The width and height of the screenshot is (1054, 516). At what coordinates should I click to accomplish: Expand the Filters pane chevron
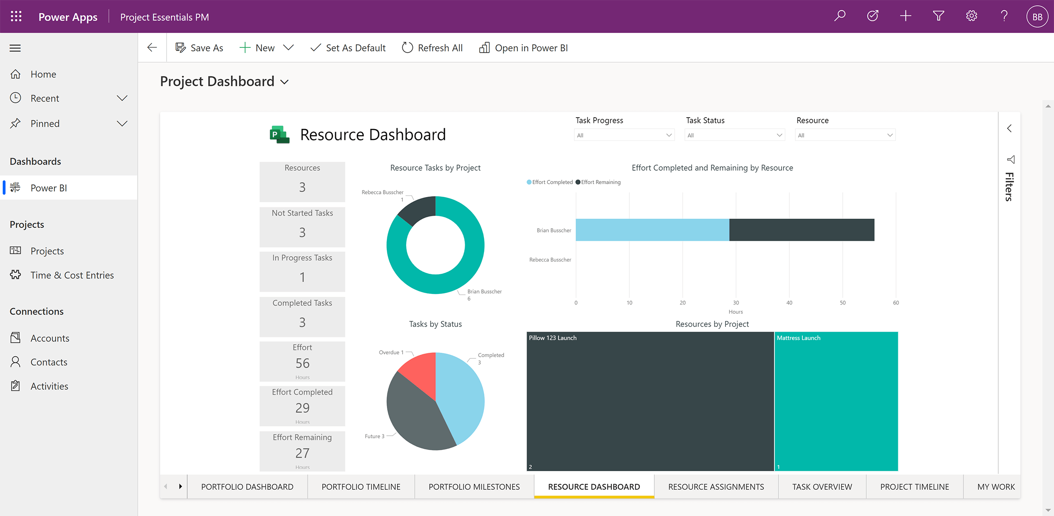[x=1009, y=128]
